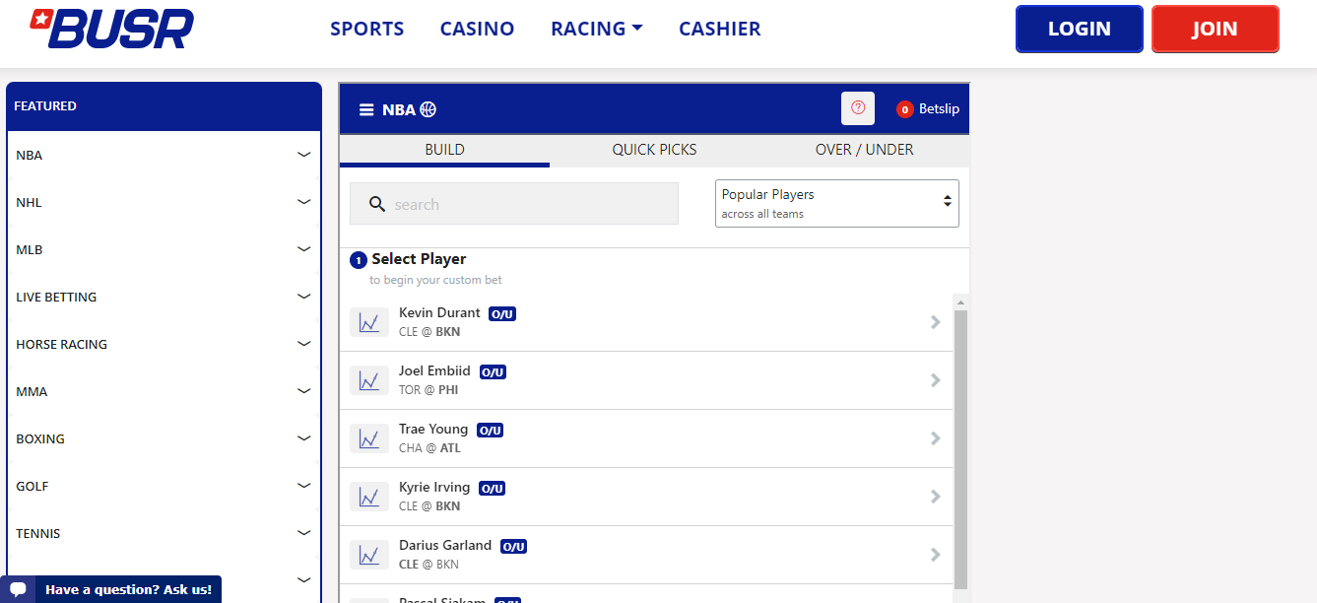Open the Racing menu dropdown
The image size is (1317, 603).
[597, 29]
